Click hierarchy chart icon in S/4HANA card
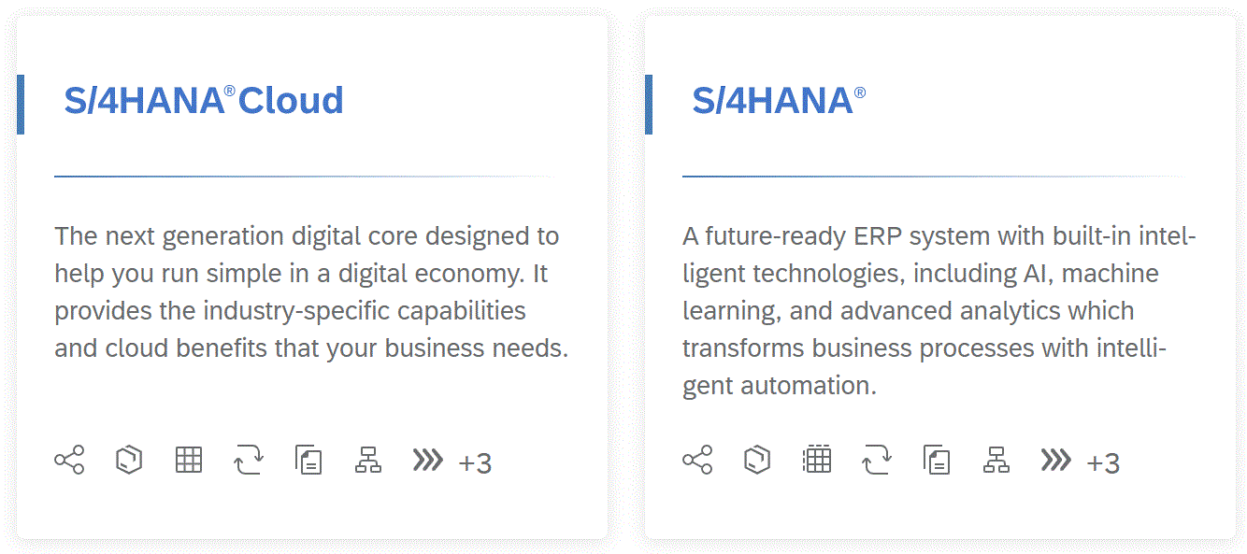Viewport: 1247px width, 554px height. click(996, 460)
